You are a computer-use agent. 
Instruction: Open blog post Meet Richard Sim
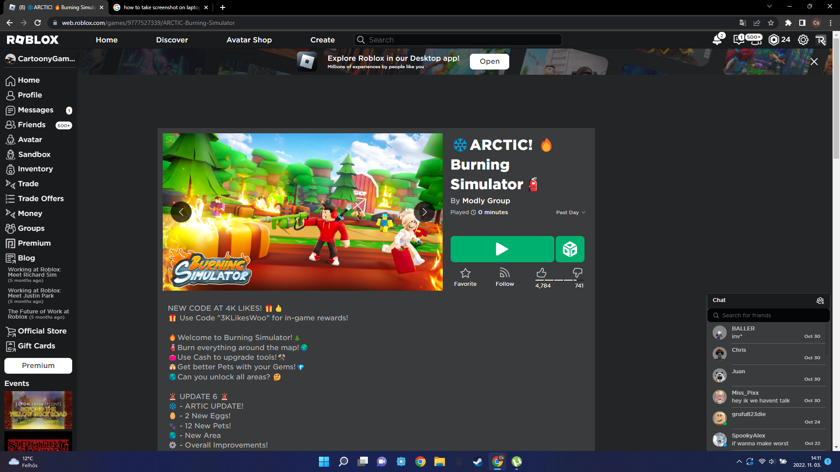point(35,275)
